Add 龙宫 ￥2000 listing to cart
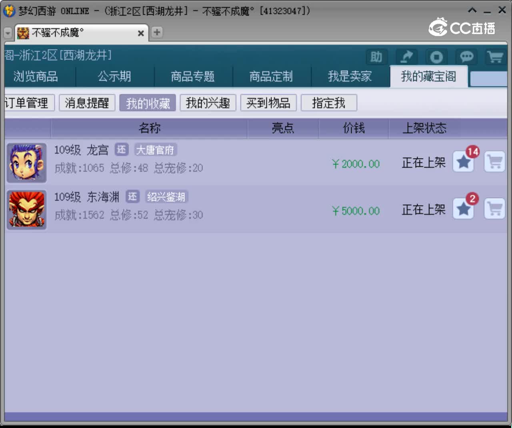This screenshot has height=428, width=512. tap(495, 162)
